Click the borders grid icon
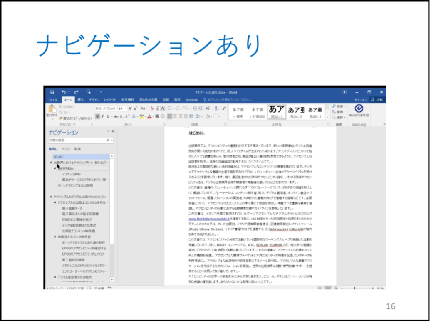 click(216, 116)
